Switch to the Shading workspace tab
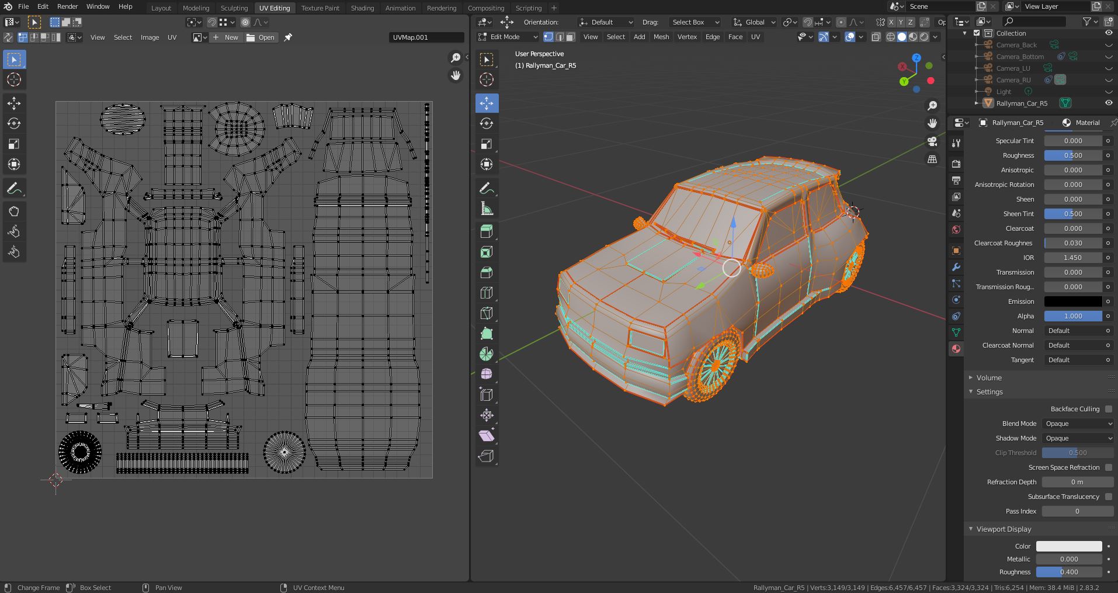Viewport: 1118px width, 593px height. pos(362,8)
